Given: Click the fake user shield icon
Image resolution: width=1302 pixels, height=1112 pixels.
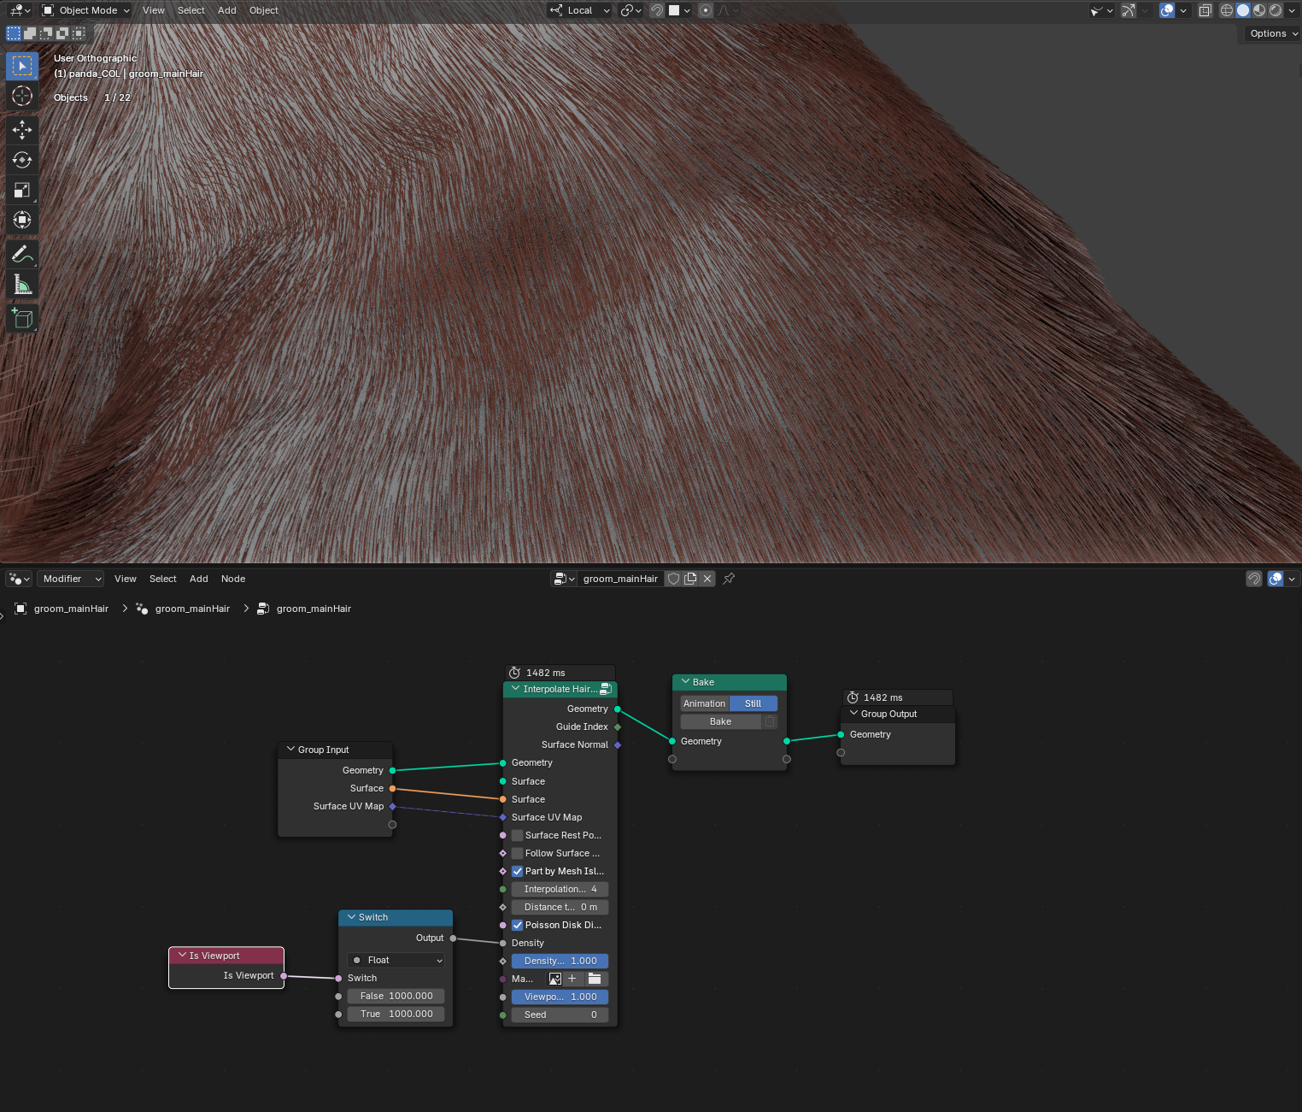Looking at the screenshot, I should (673, 579).
